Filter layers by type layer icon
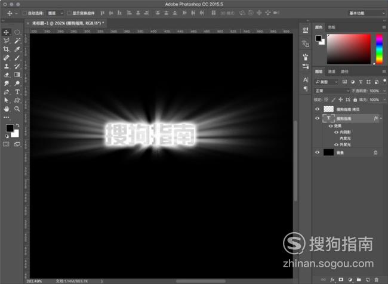This screenshot has height=284, width=388. point(361,82)
